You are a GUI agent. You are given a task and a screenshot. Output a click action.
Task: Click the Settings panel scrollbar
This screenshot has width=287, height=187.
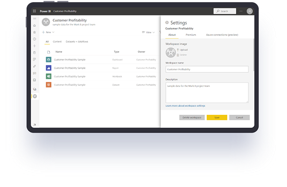[254, 55]
